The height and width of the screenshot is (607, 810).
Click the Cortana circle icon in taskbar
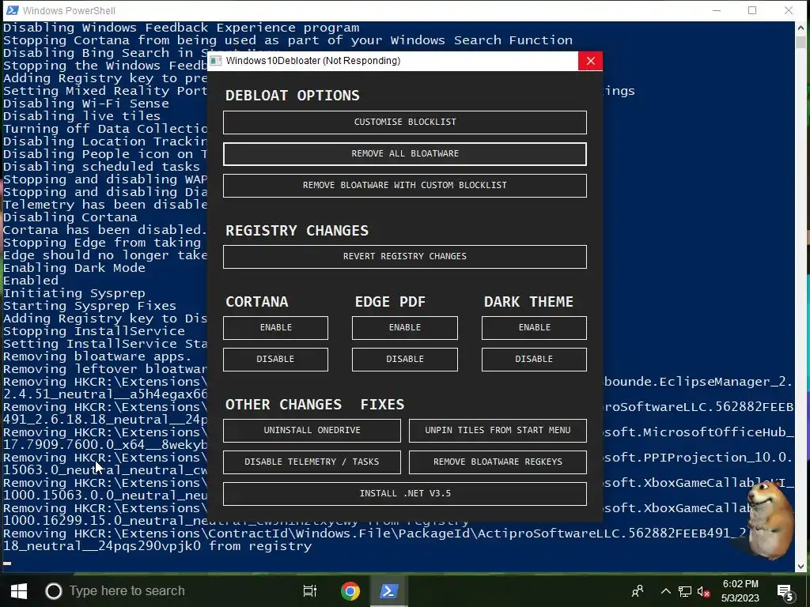click(53, 590)
